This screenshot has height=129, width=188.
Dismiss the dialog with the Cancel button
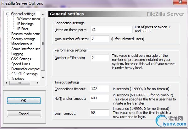click(x=24, y=114)
